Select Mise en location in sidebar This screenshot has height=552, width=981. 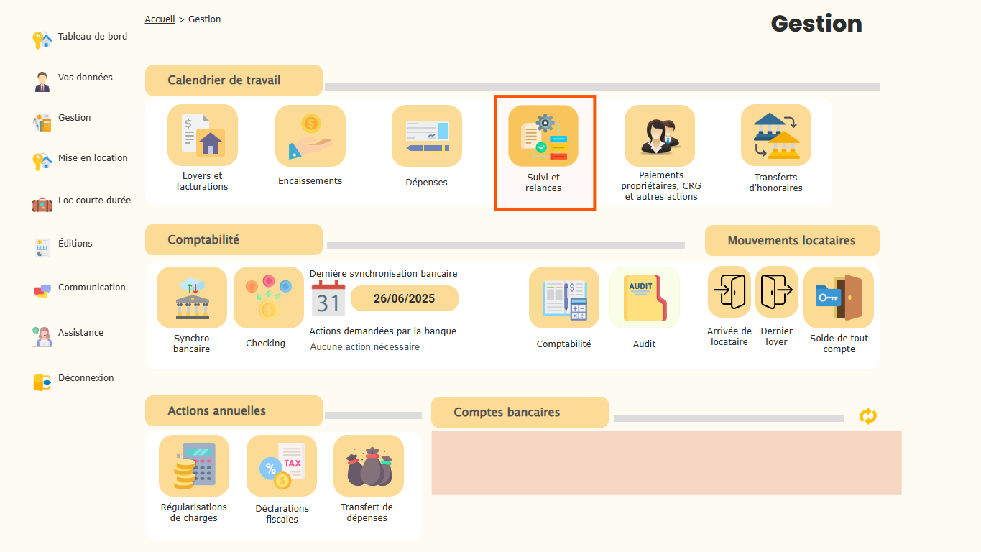93,158
